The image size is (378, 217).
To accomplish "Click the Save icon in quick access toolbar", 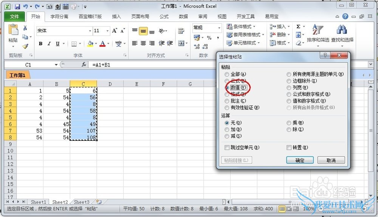I will point(17,6).
